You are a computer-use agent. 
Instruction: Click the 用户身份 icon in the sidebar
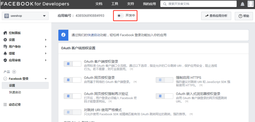pos(5,46)
